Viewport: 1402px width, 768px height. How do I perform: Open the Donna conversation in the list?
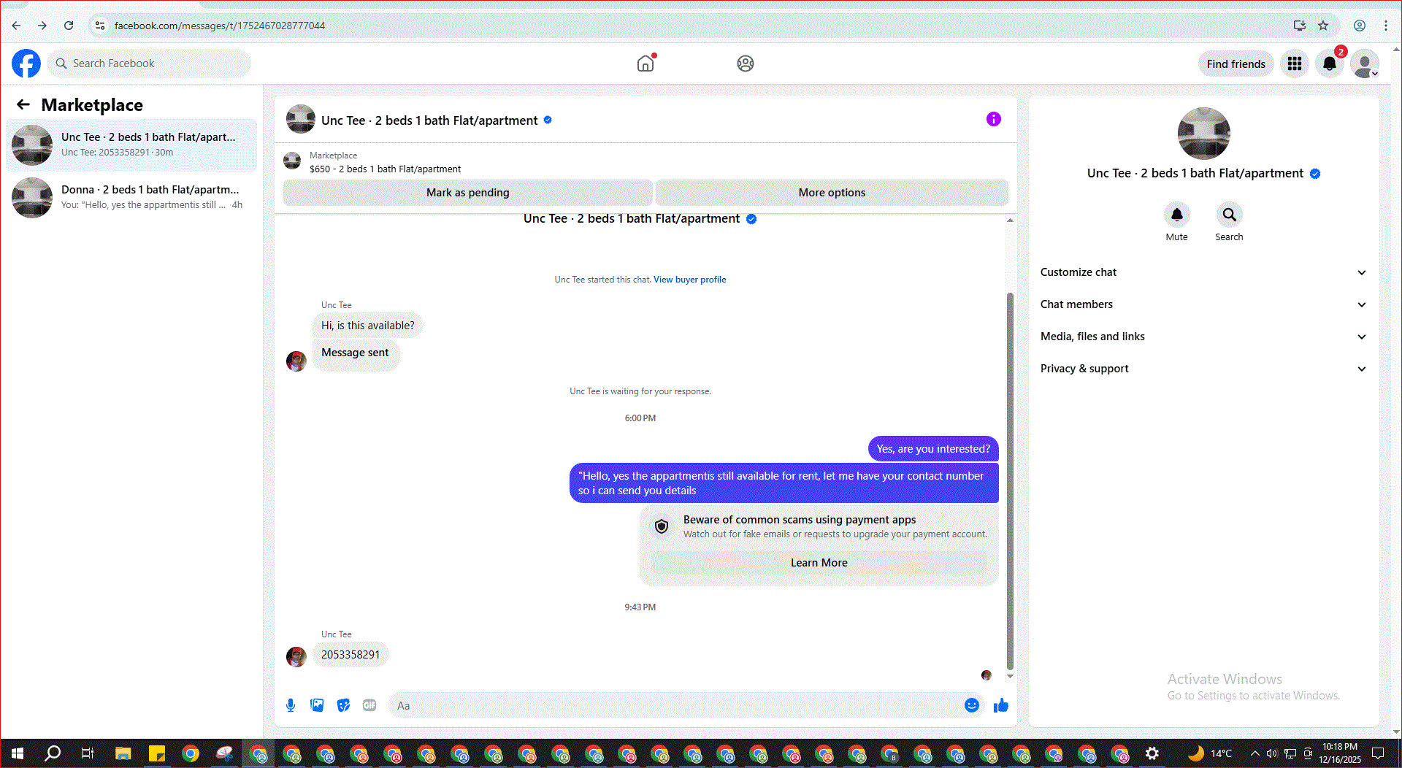pos(131,197)
